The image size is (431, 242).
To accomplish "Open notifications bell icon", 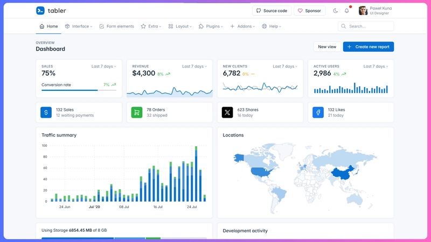I will point(347,10).
